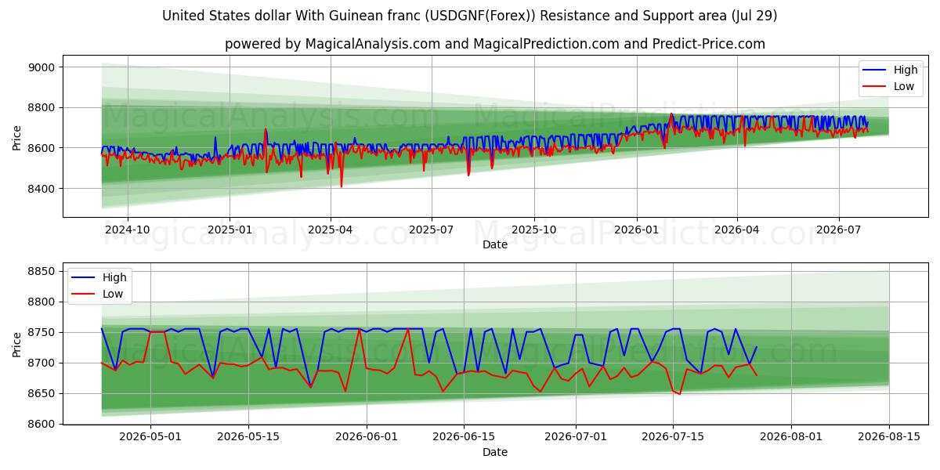
Task: Click the chart title mentioning USDGNF(Forex)
Action: [470, 16]
